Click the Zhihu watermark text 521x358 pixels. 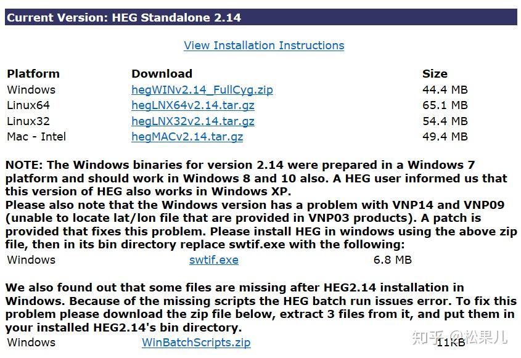click(460, 337)
